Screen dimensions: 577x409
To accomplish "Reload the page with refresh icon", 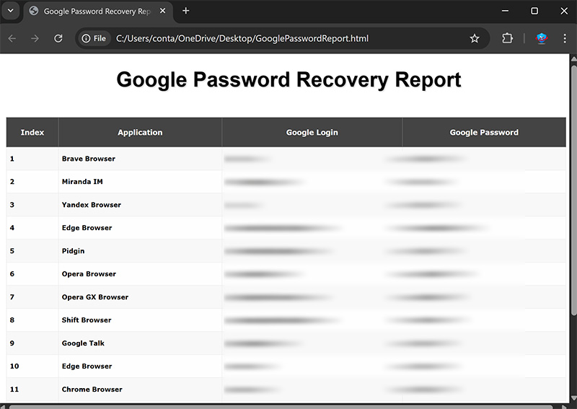I will point(58,38).
